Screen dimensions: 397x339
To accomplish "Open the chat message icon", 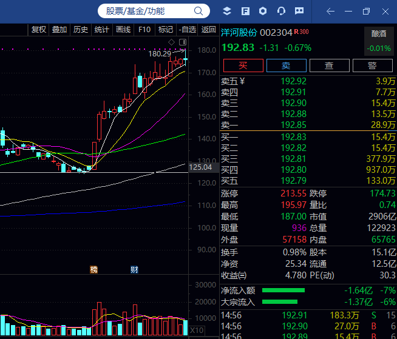I will (299, 11).
